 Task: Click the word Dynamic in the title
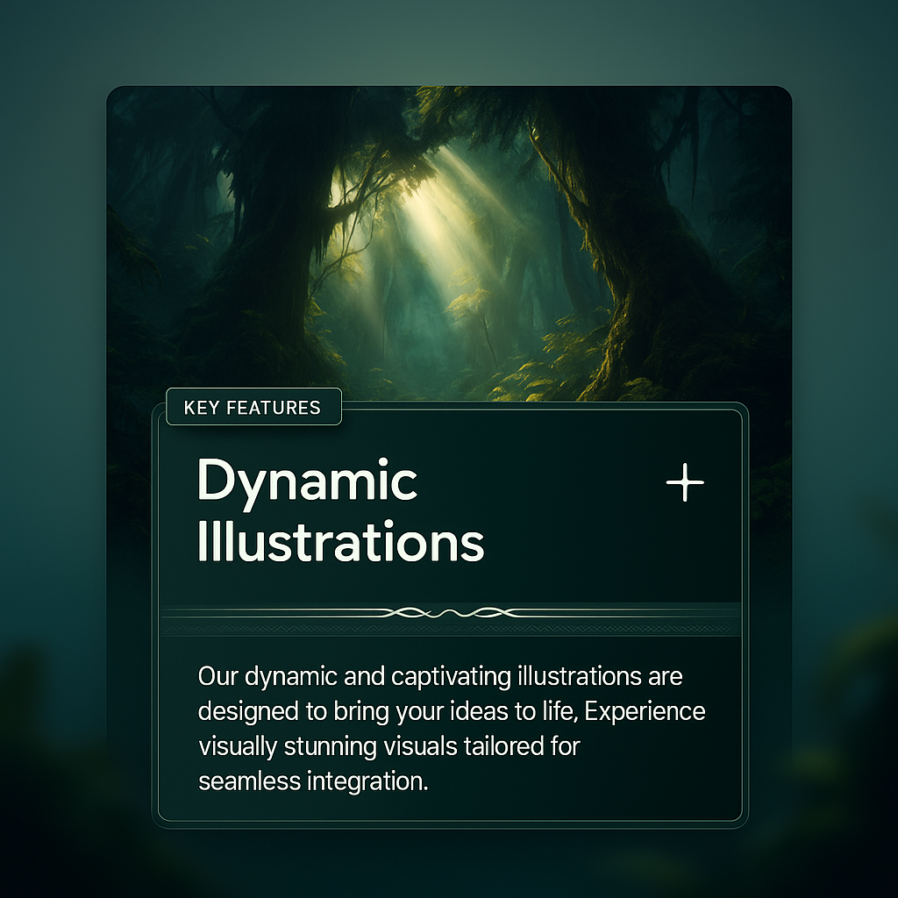pos(307,481)
